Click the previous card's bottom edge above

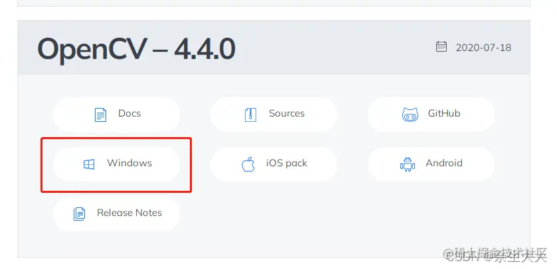pyautogui.click(x=274, y=6)
